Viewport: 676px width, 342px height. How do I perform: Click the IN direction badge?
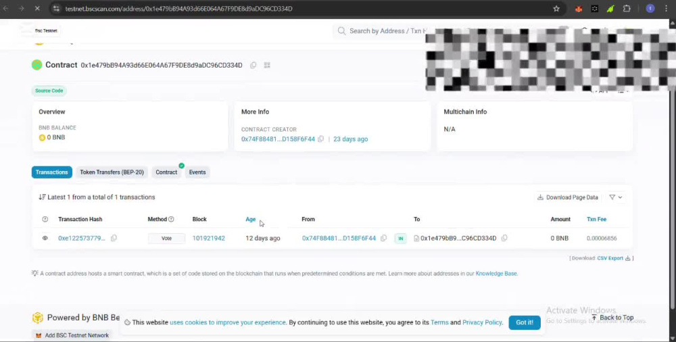pyautogui.click(x=400, y=238)
